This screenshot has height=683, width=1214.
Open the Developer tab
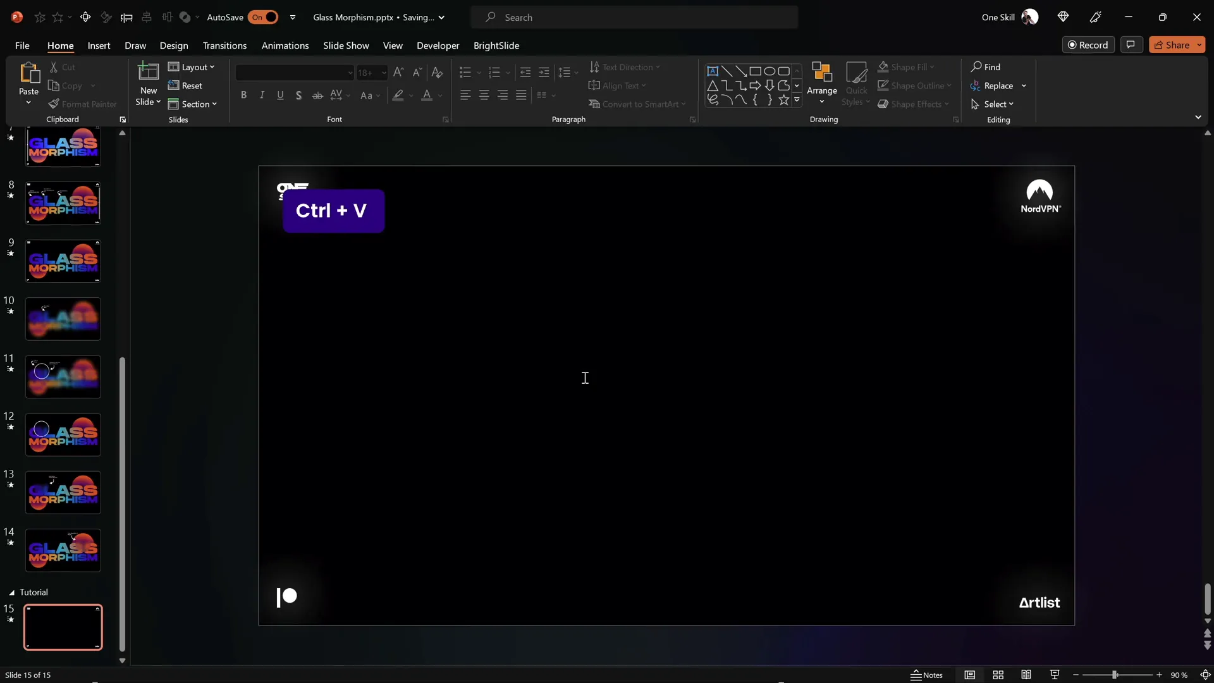click(x=437, y=46)
